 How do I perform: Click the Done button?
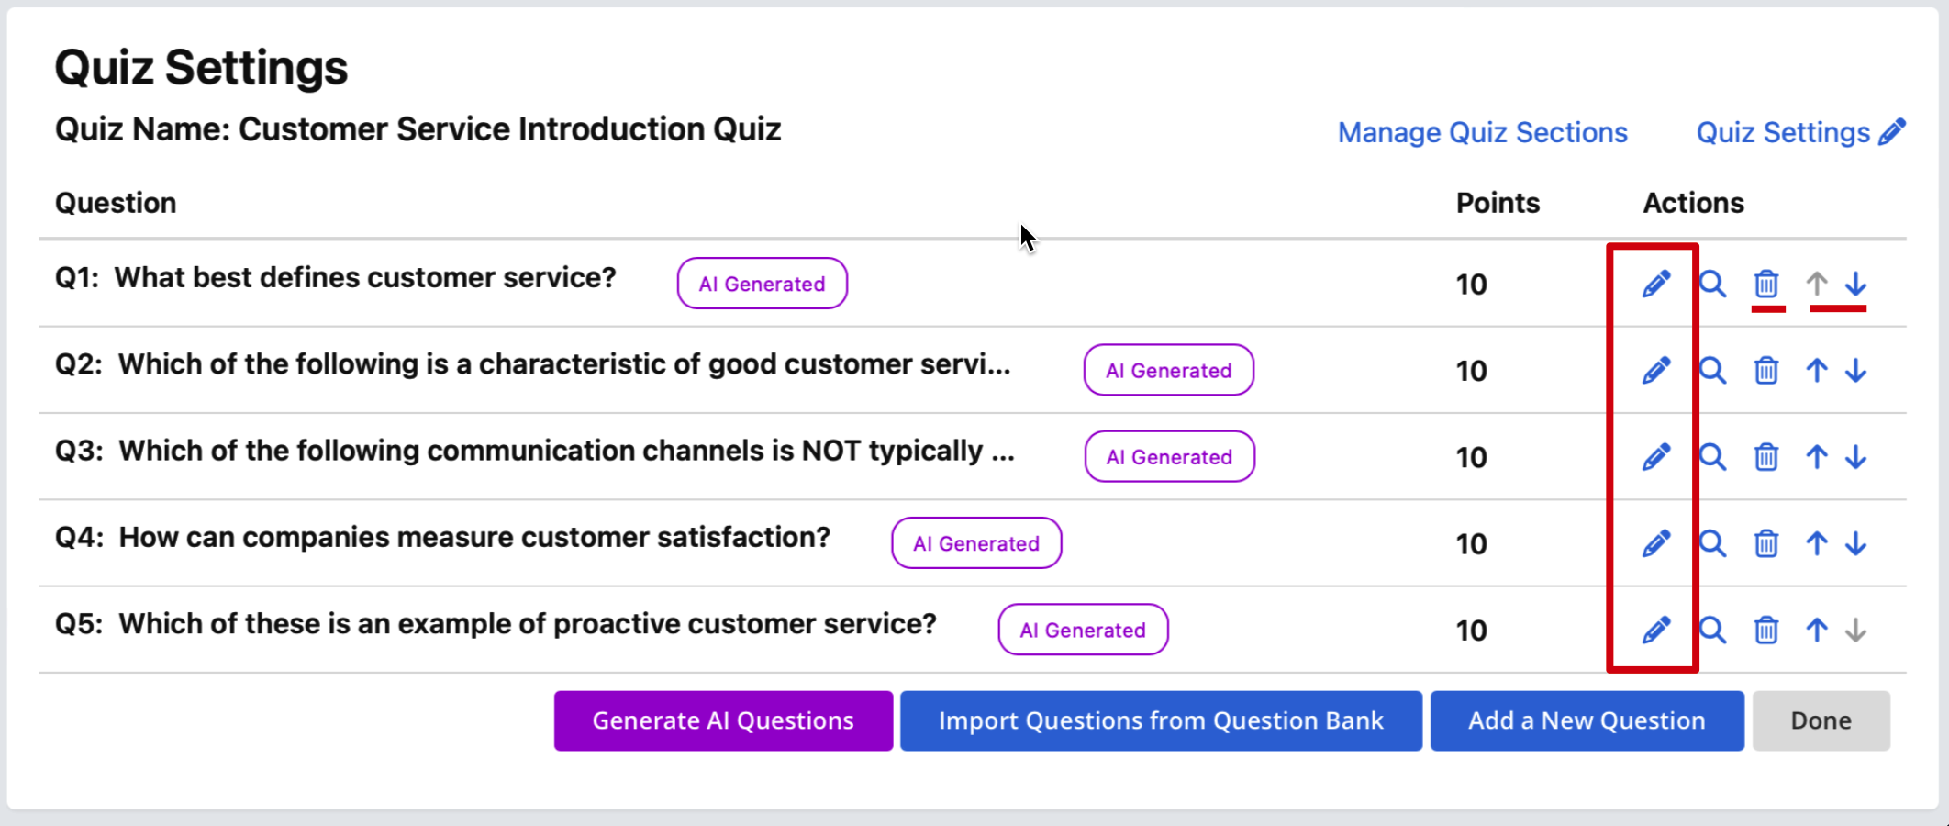click(1821, 721)
